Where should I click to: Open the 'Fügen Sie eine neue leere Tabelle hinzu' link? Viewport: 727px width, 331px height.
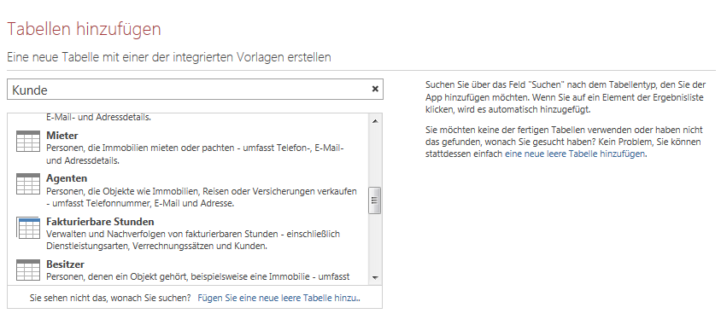279,298
